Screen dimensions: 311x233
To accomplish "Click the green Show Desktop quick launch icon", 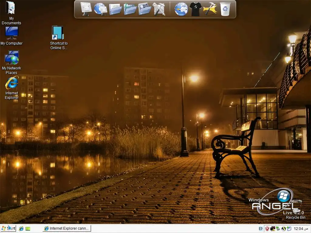I will [x=28, y=229].
